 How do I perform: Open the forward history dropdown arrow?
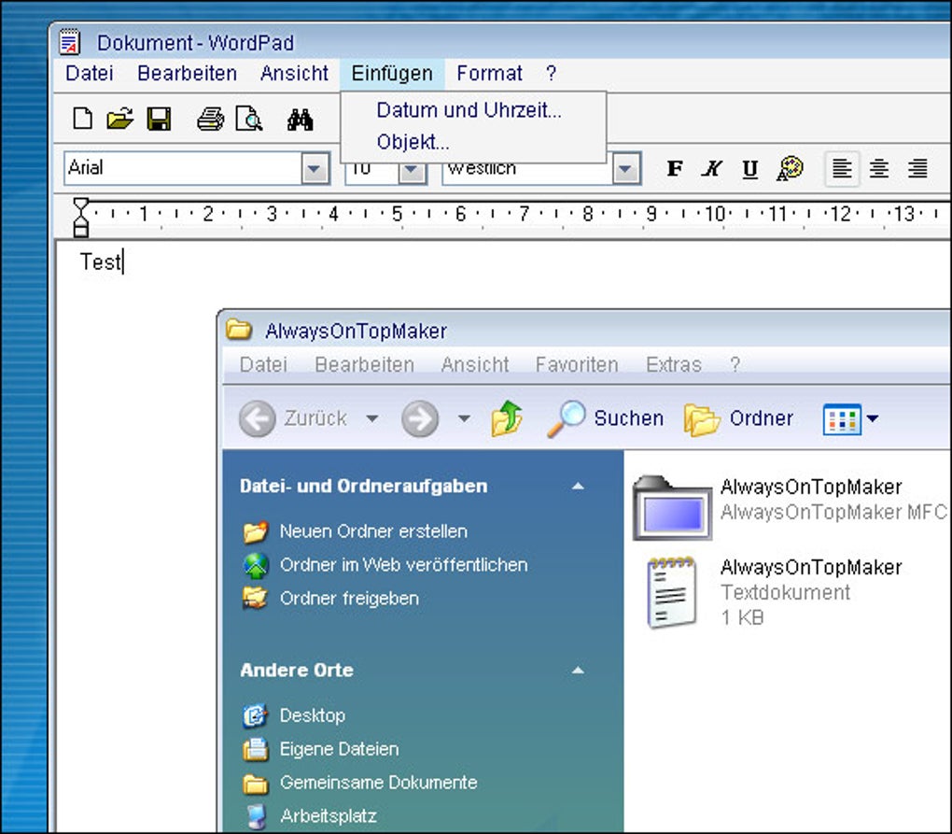click(x=464, y=418)
